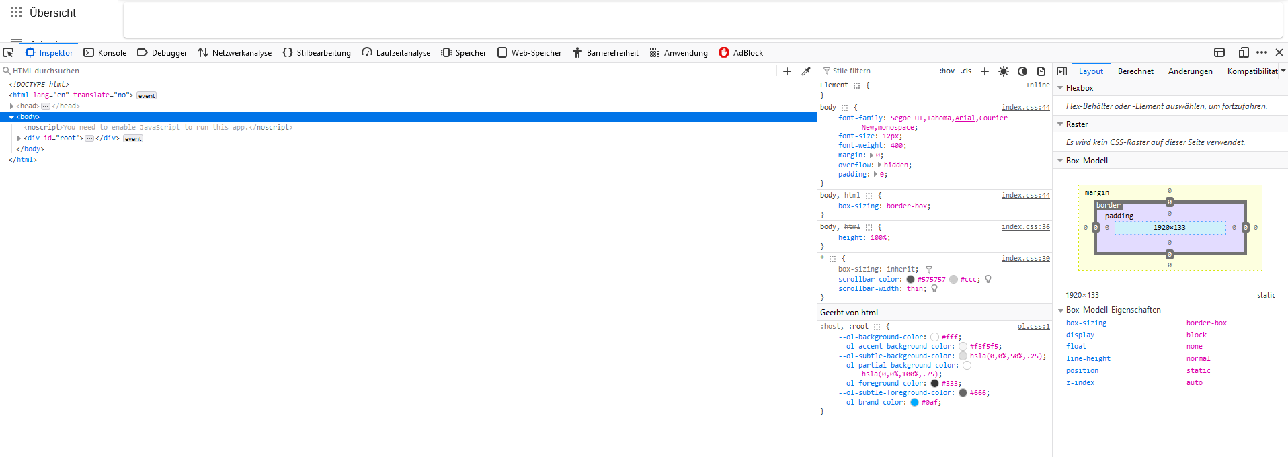Image resolution: width=1288 pixels, height=457 pixels.
Task: Open the Web-Speicher tab
Action: [529, 52]
